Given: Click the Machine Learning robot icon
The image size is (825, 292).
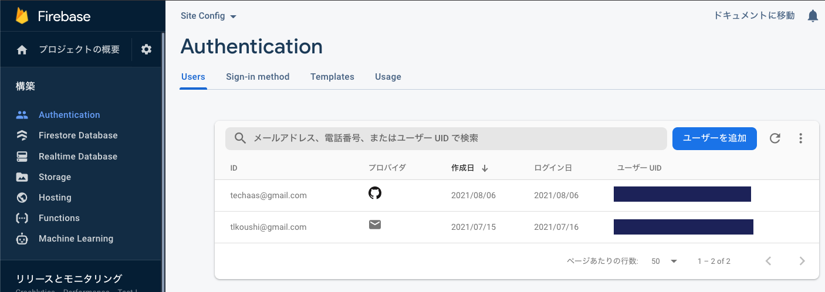Looking at the screenshot, I should (x=22, y=239).
